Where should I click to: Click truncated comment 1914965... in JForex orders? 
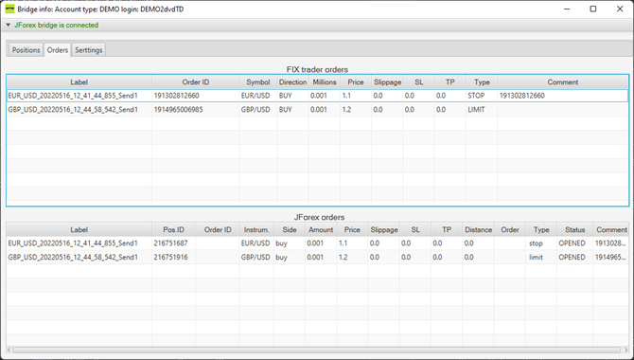point(611,257)
